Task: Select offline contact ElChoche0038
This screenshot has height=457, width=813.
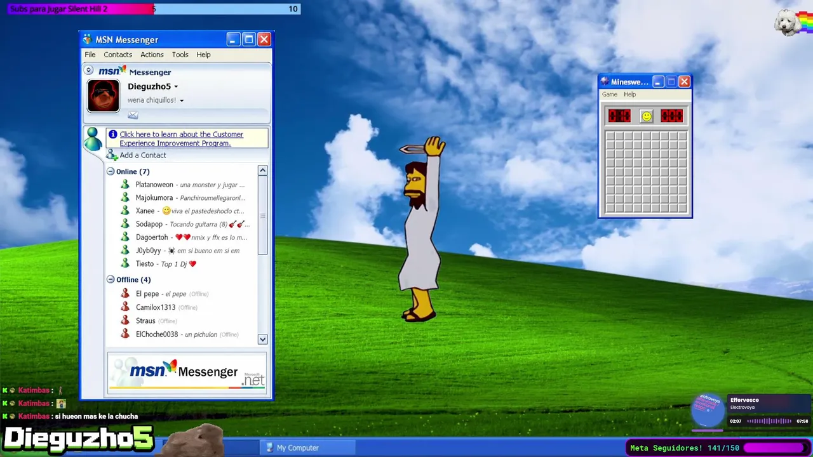Action: (157, 334)
